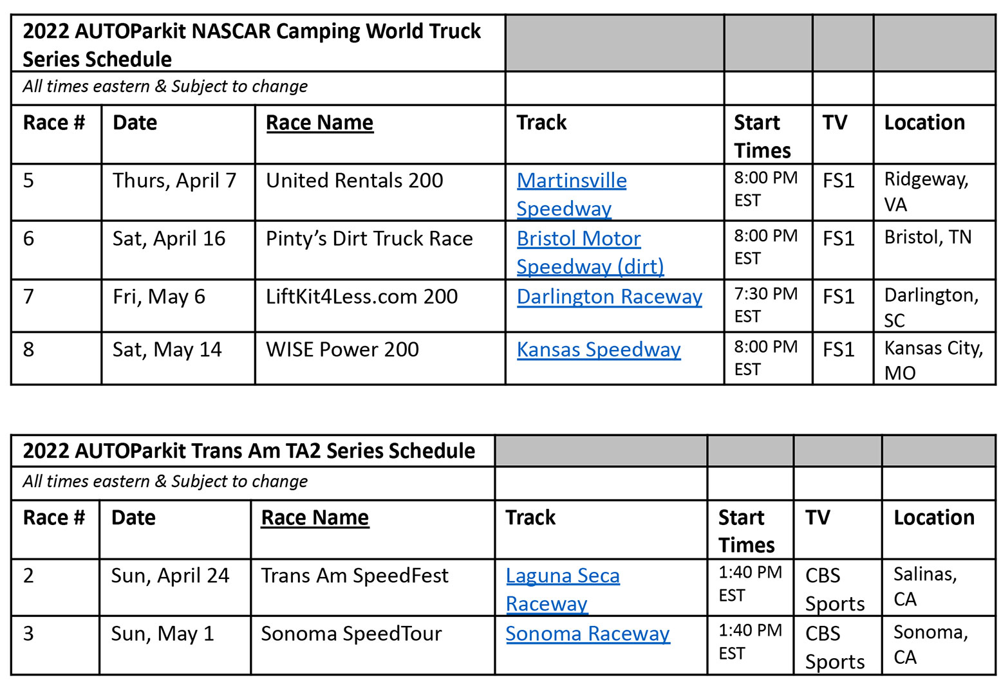Click the Trans Am SpeedFest race name
Image resolution: width=1001 pixels, height=680 pixels.
click(x=354, y=576)
